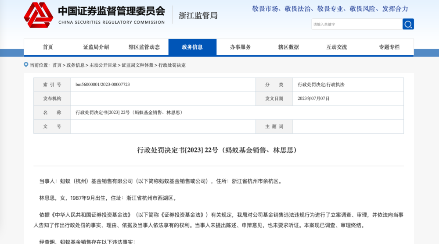Select the 政务信息 navigation tab
This screenshot has width=439, height=244.
coord(192,47)
